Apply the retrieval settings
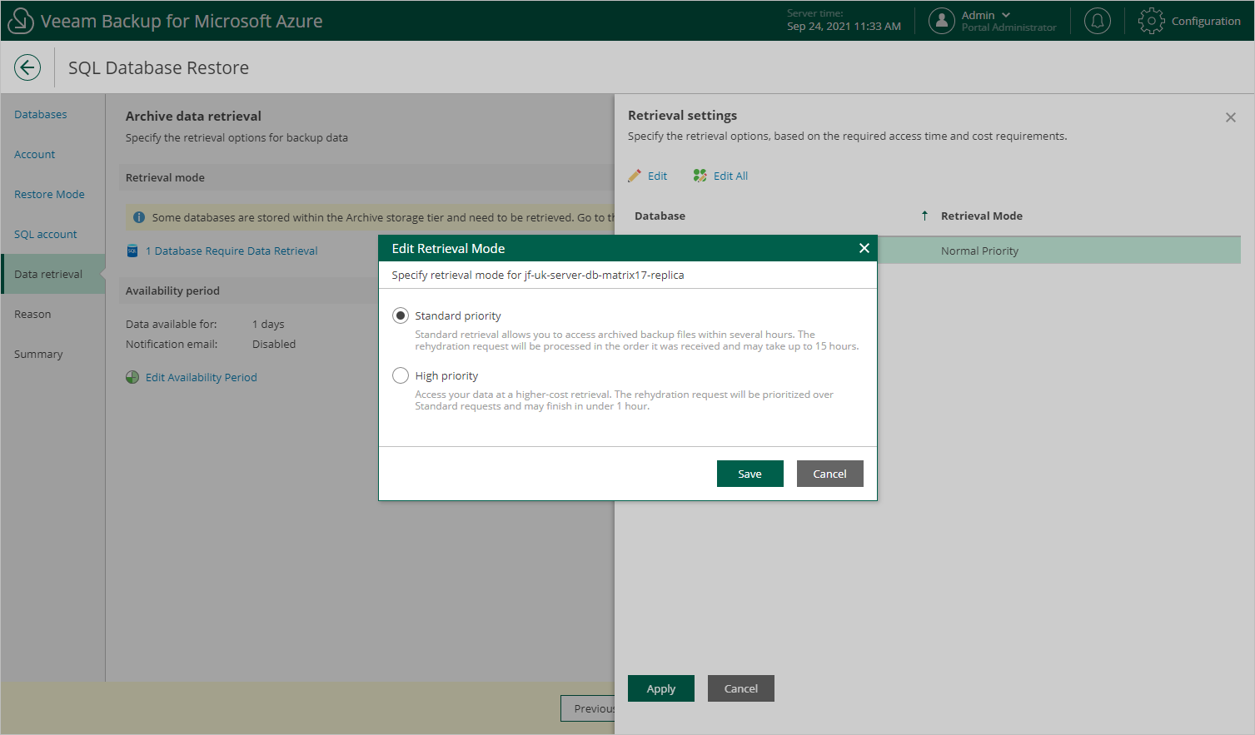This screenshot has width=1255, height=735. click(660, 688)
